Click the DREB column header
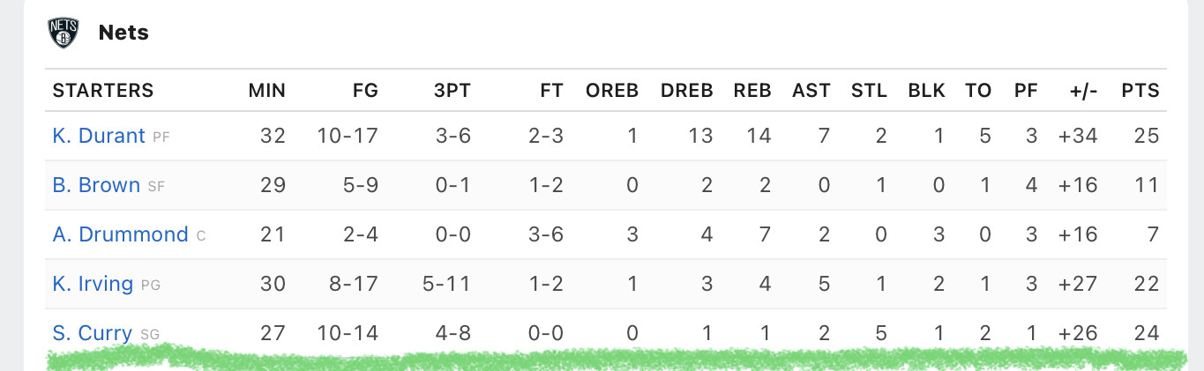Screen dimensions: 1204x371 [x=687, y=90]
